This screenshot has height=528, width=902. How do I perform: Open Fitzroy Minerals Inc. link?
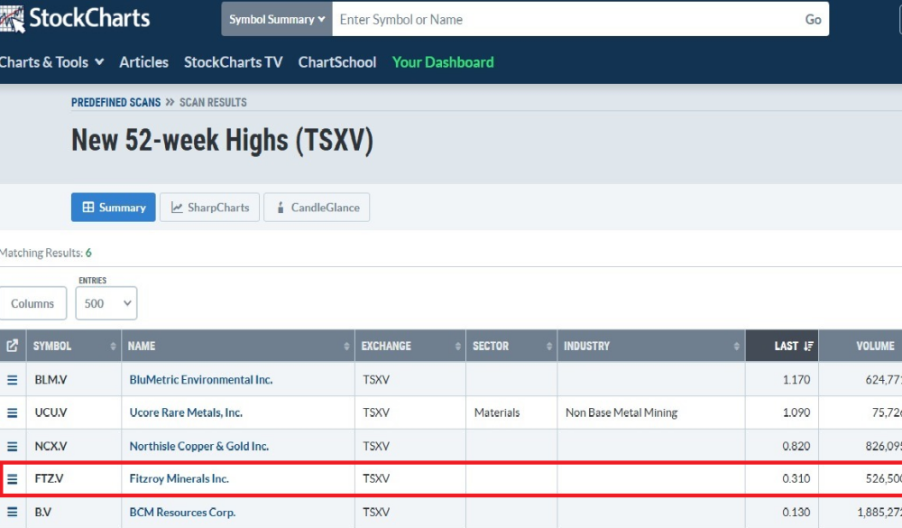coord(179,478)
